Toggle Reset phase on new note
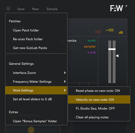 (99, 91)
